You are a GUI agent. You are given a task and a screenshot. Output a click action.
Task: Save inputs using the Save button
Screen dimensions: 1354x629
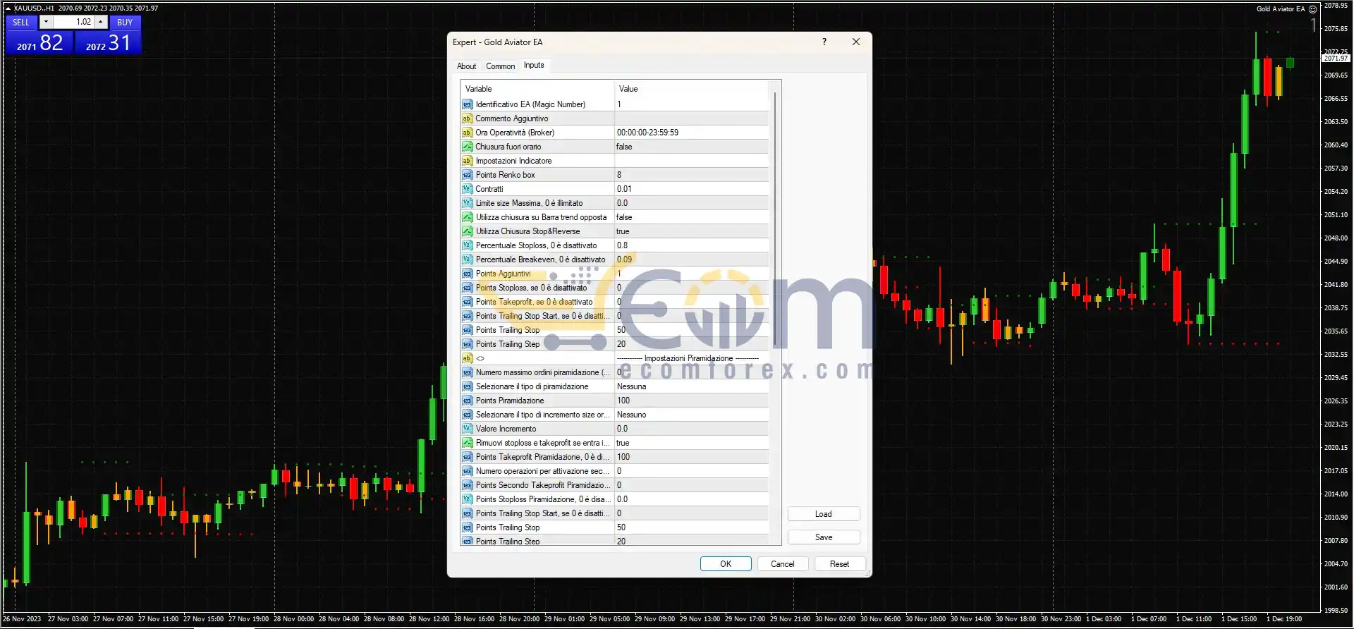point(824,537)
